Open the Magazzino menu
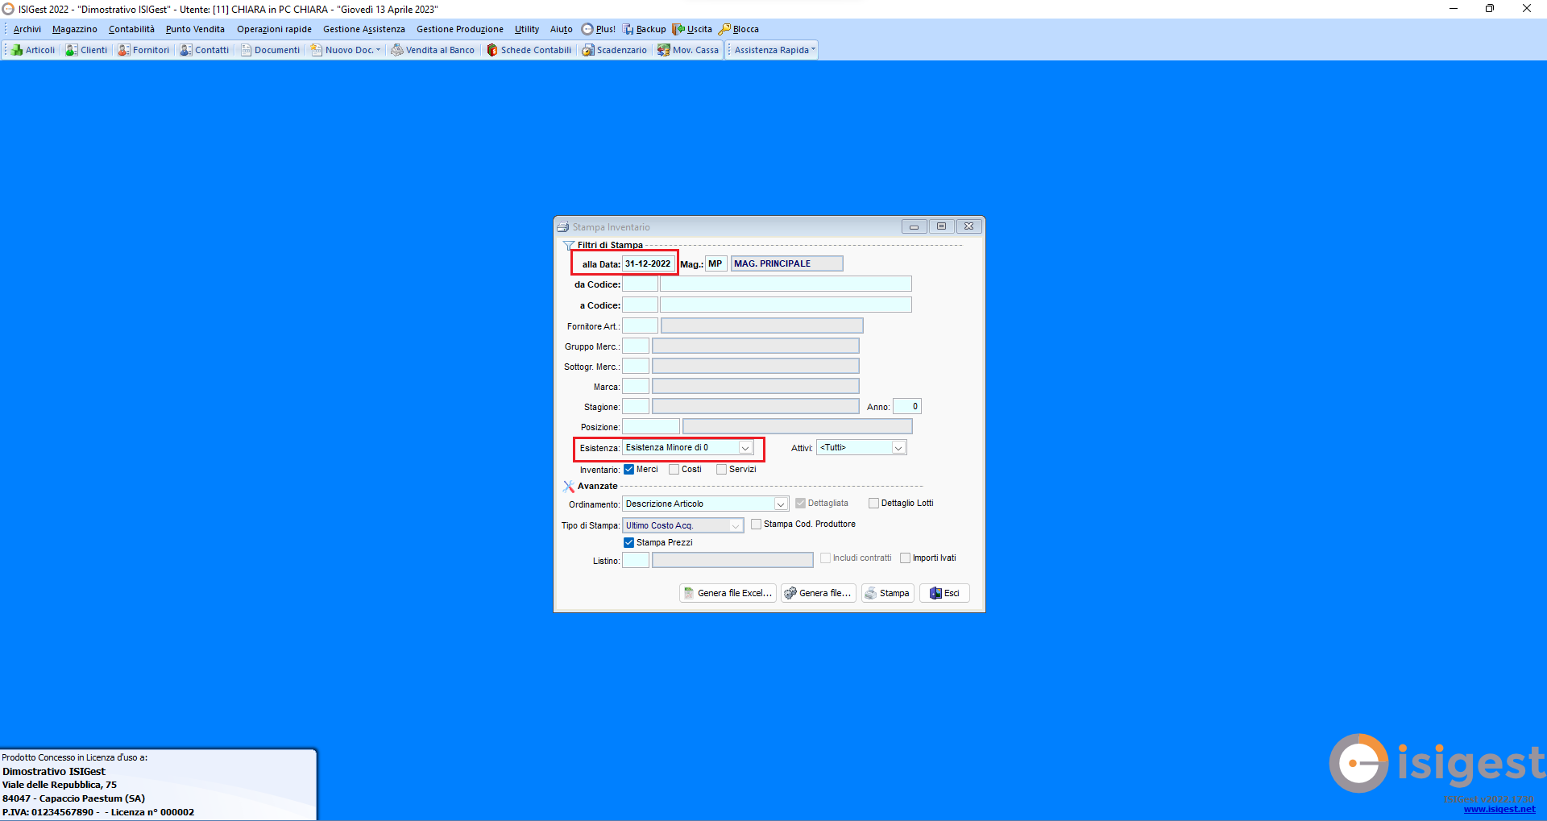The width and height of the screenshot is (1547, 821). click(x=75, y=29)
